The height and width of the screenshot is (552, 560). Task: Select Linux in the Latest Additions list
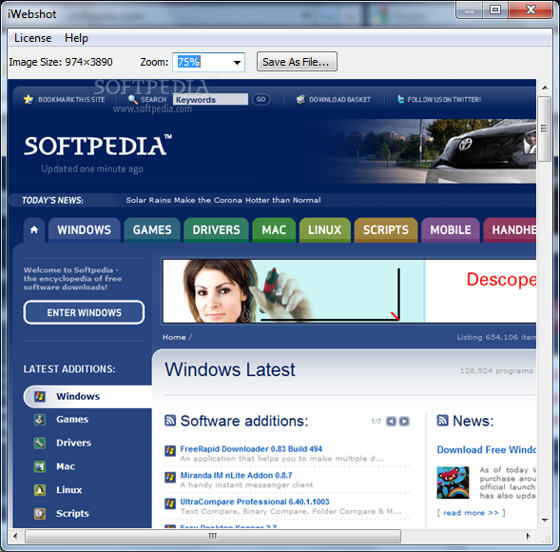[68, 490]
